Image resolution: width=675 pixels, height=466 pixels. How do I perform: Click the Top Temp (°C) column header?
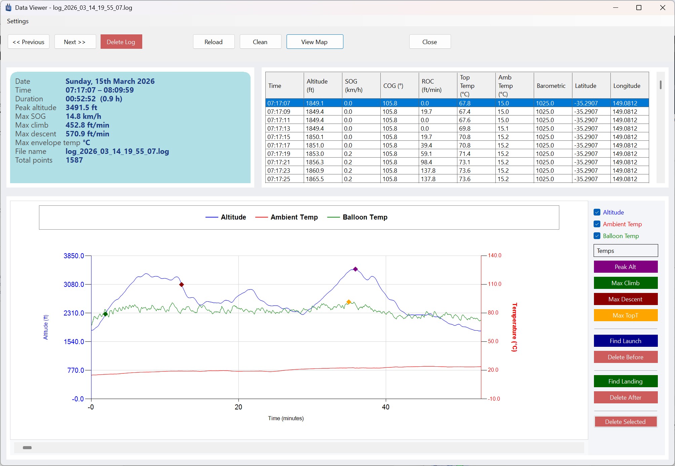(x=476, y=86)
